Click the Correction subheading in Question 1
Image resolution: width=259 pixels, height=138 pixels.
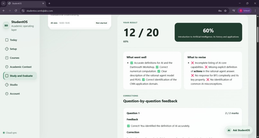133,132
